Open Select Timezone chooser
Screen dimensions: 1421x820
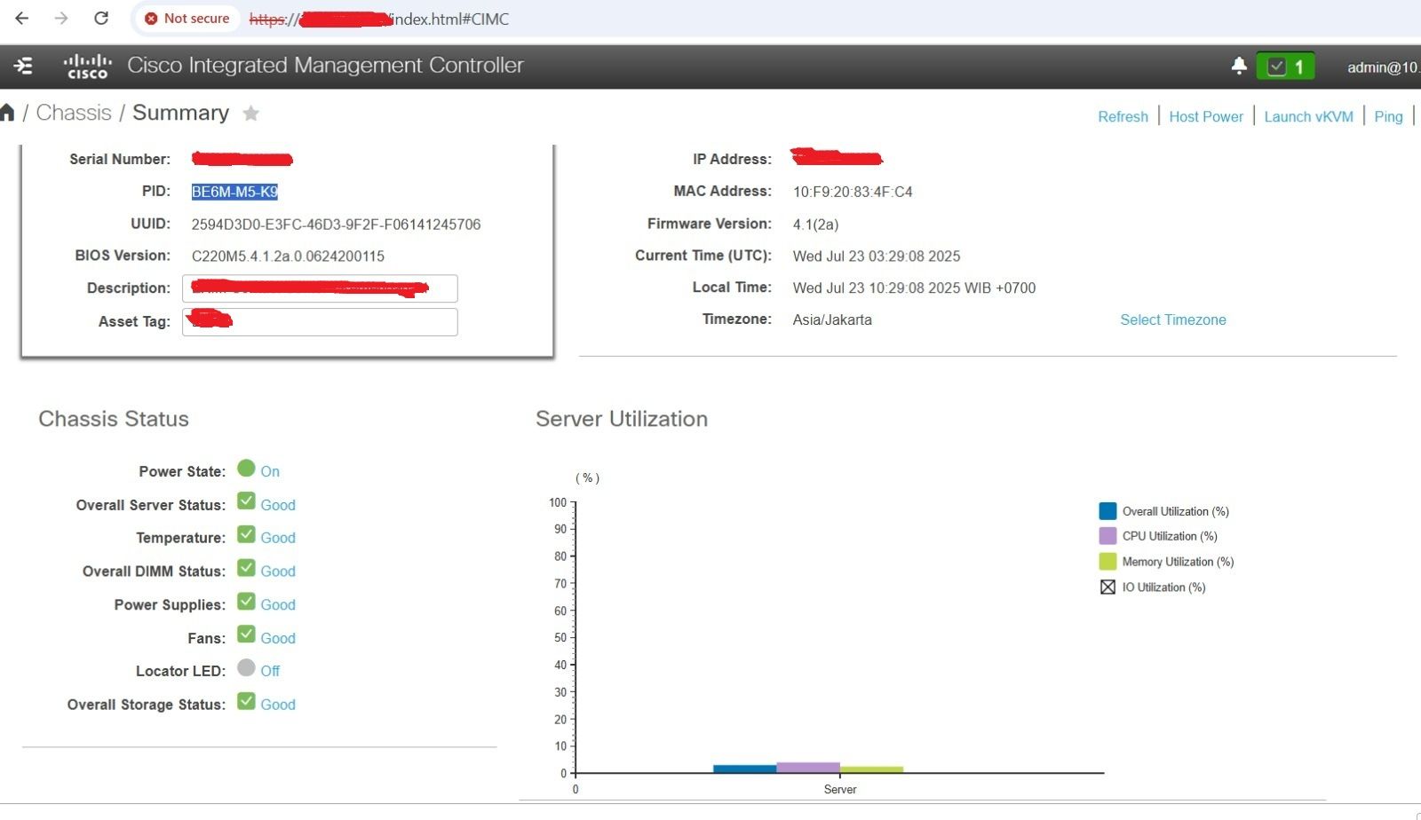(1172, 319)
